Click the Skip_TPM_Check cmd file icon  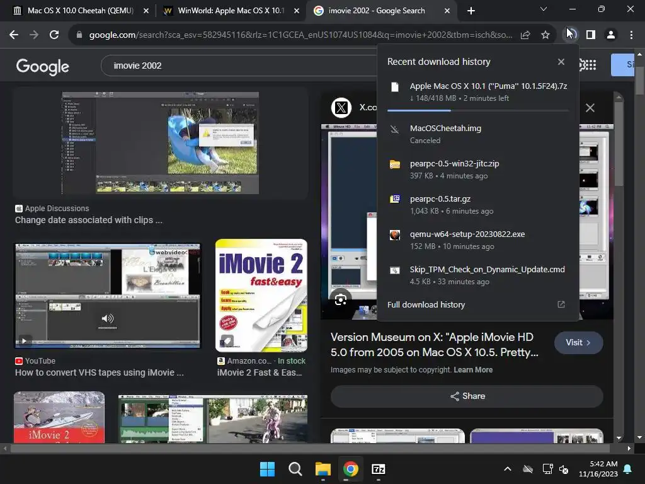coord(395,270)
